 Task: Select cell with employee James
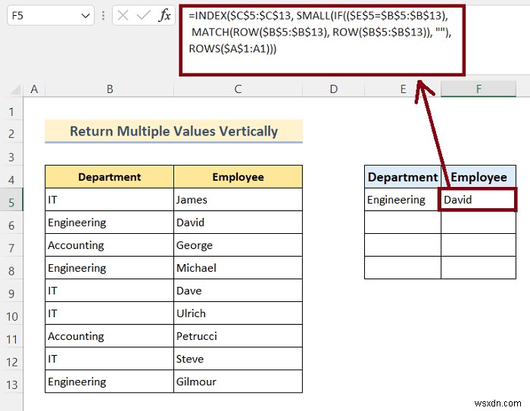(238, 200)
